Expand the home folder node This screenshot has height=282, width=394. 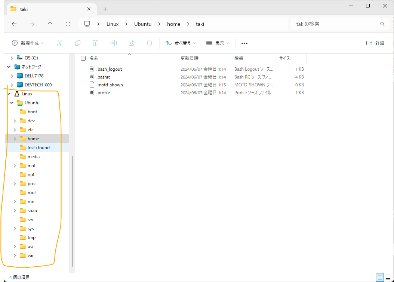pyautogui.click(x=15, y=139)
